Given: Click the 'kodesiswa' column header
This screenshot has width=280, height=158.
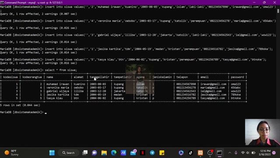Looking at the screenshot, I should (x=10, y=77).
